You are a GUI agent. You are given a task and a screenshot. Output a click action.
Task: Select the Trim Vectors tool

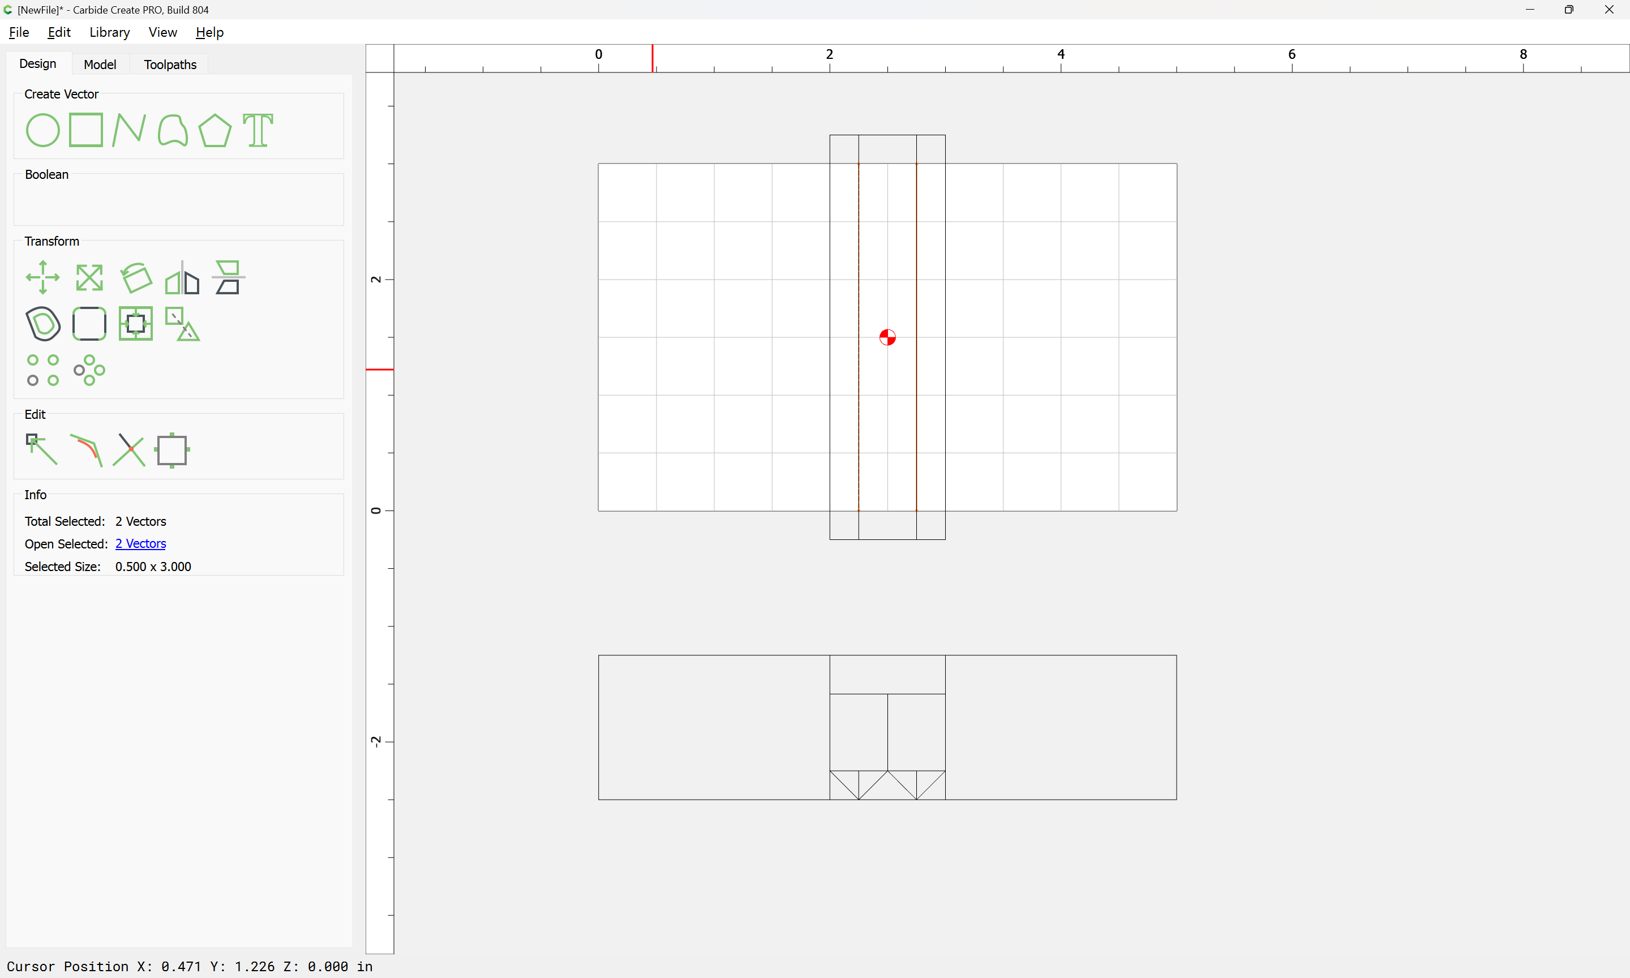(129, 450)
